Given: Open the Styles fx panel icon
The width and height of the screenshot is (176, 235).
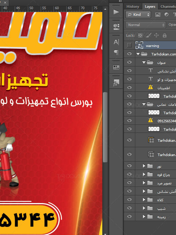Looking at the screenshot, I should (x=116, y=82).
